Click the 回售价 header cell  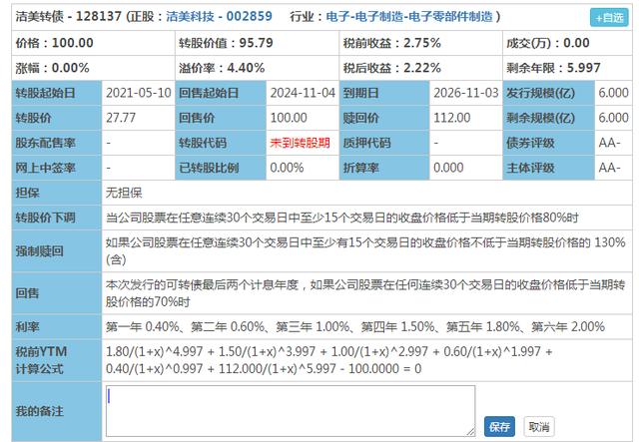tap(221, 118)
